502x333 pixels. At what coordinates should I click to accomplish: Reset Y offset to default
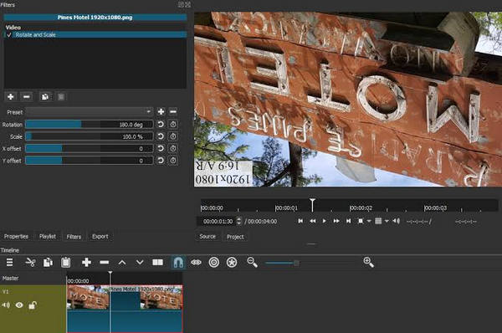pos(161,161)
